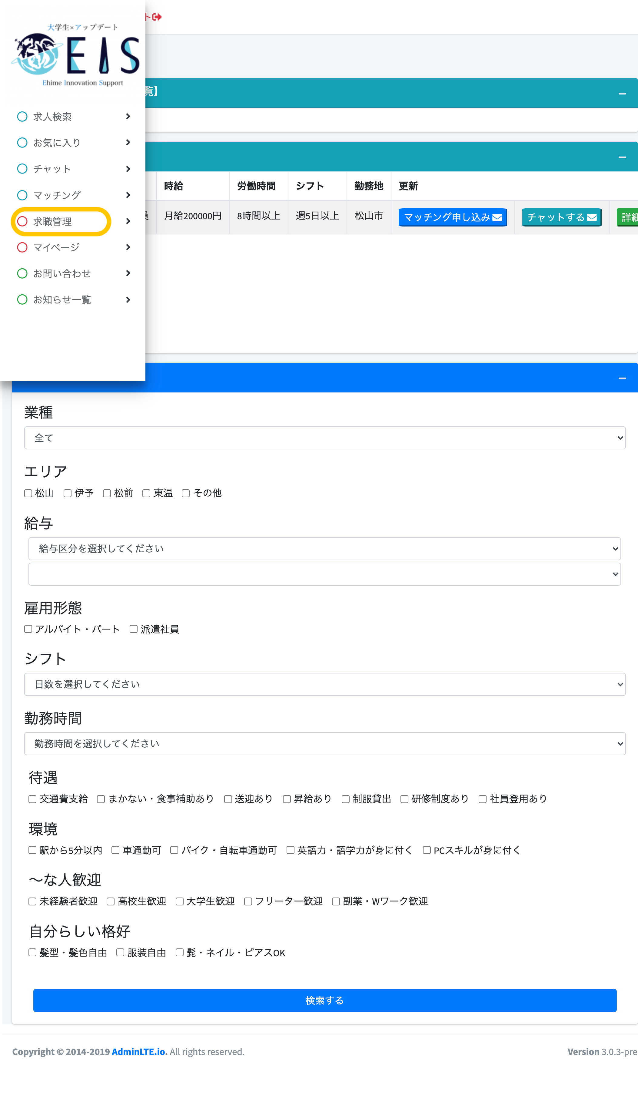638x1098 pixels.
Task: Open マイページ in the sidebar
Action: click(56, 247)
